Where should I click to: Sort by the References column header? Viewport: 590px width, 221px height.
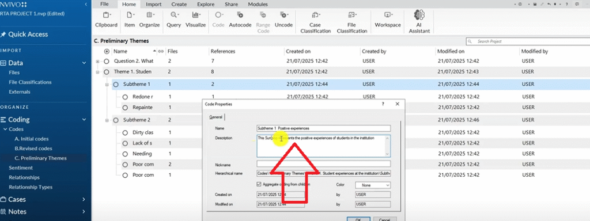click(x=223, y=51)
